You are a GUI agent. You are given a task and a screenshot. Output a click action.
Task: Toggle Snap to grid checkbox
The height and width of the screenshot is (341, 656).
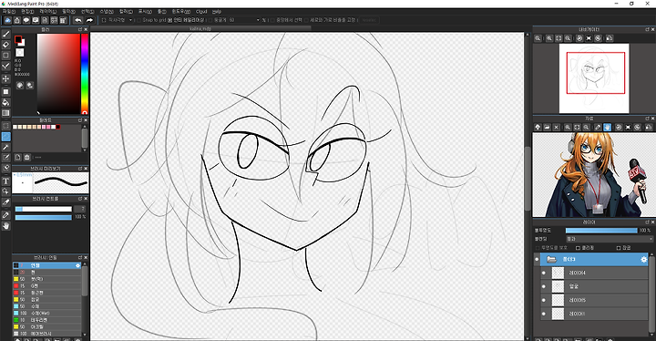(x=138, y=20)
